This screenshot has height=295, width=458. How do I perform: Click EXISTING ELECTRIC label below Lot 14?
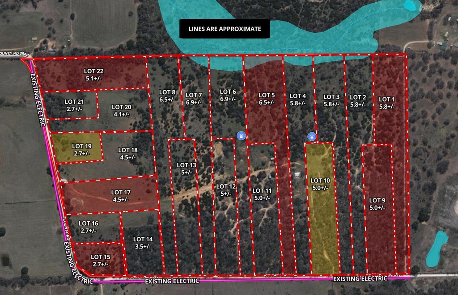(x=172, y=281)
